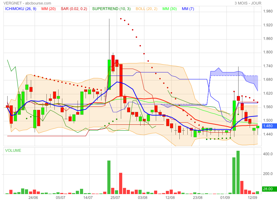Click the 1.740 price axis label
This screenshot has width=277, height=201.
pos(268,66)
